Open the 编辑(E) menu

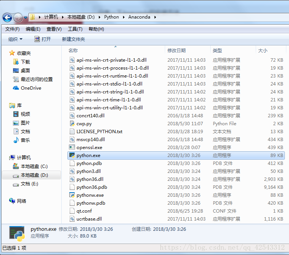pyautogui.click(x=33, y=29)
